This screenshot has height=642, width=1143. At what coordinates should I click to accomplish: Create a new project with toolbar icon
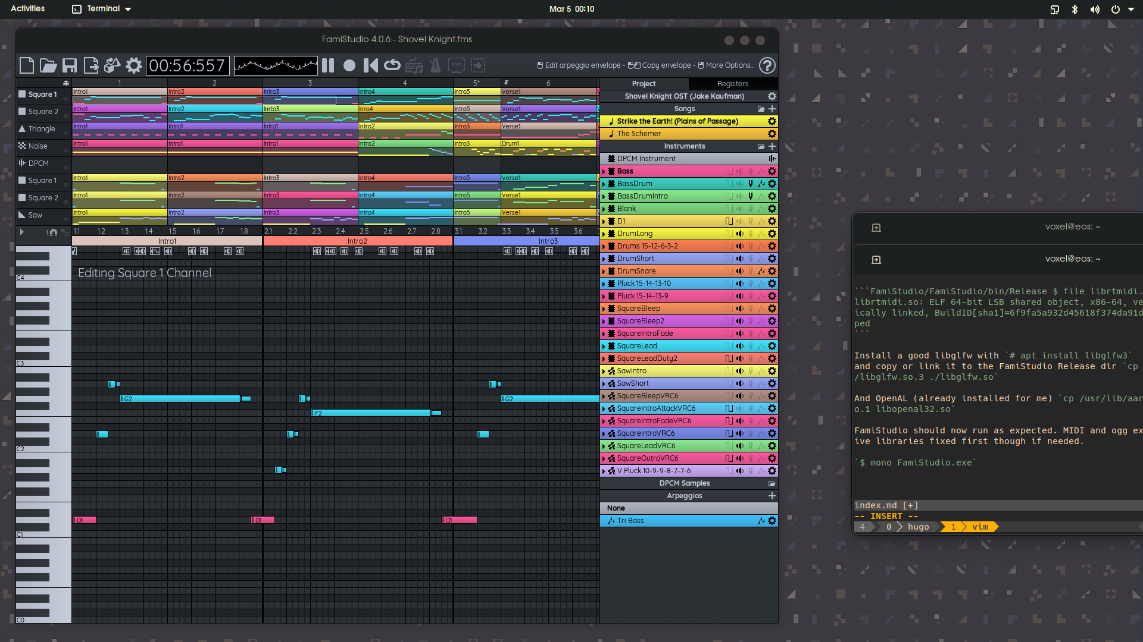tap(26, 65)
